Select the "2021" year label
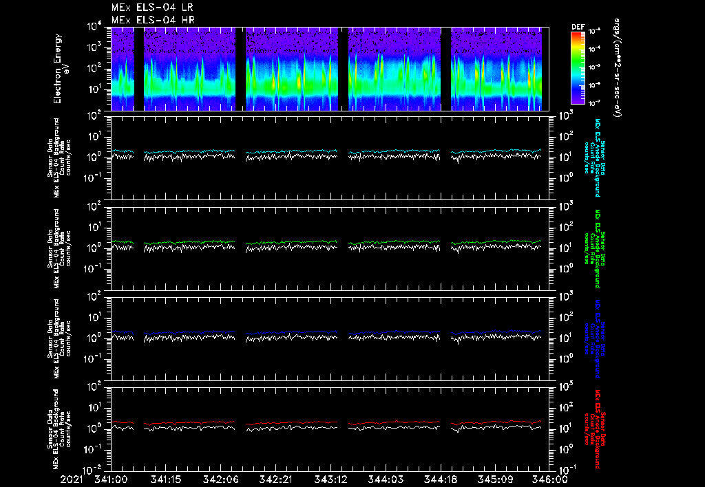 (72, 480)
